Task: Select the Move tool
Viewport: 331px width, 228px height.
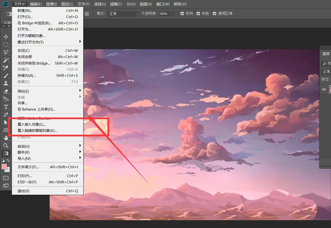Action: pyautogui.click(x=6, y=37)
